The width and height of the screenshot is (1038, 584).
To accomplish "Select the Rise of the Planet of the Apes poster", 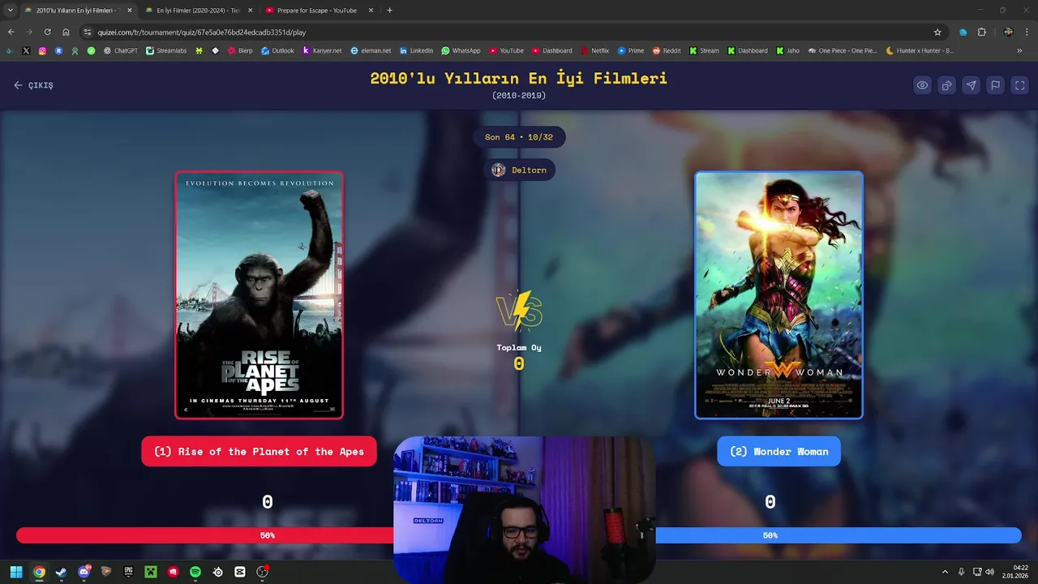I will coord(259,295).
